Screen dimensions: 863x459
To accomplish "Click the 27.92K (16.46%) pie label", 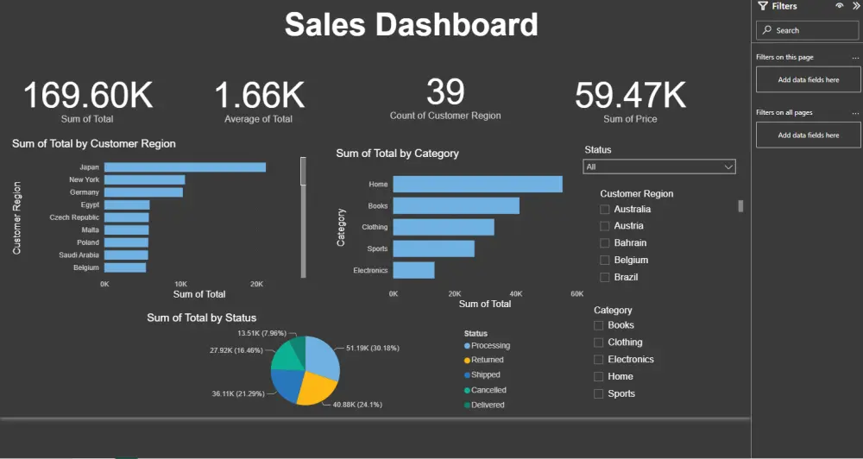I will (x=236, y=350).
